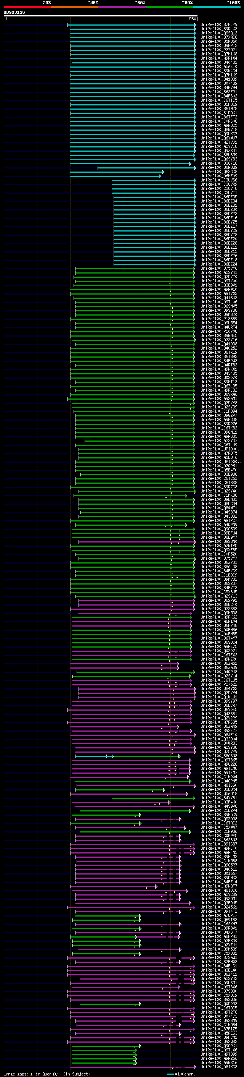Select hit UniRef100_Q9SQL2
244x1077 pixels.
(219, 33)
